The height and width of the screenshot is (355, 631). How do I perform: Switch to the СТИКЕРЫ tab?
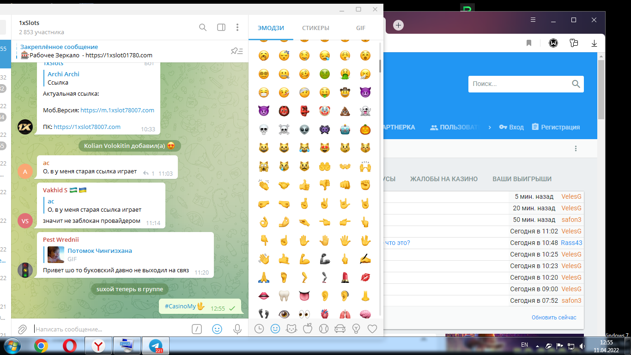315,28
